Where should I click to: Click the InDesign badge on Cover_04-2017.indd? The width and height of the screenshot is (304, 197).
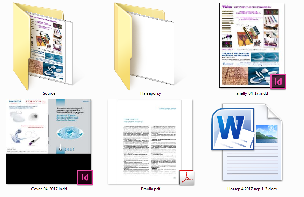85,177
